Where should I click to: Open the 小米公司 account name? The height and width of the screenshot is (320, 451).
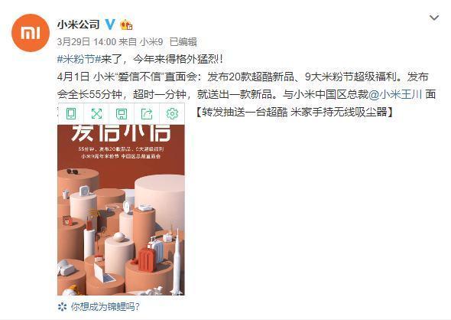(x=78, y=24)
